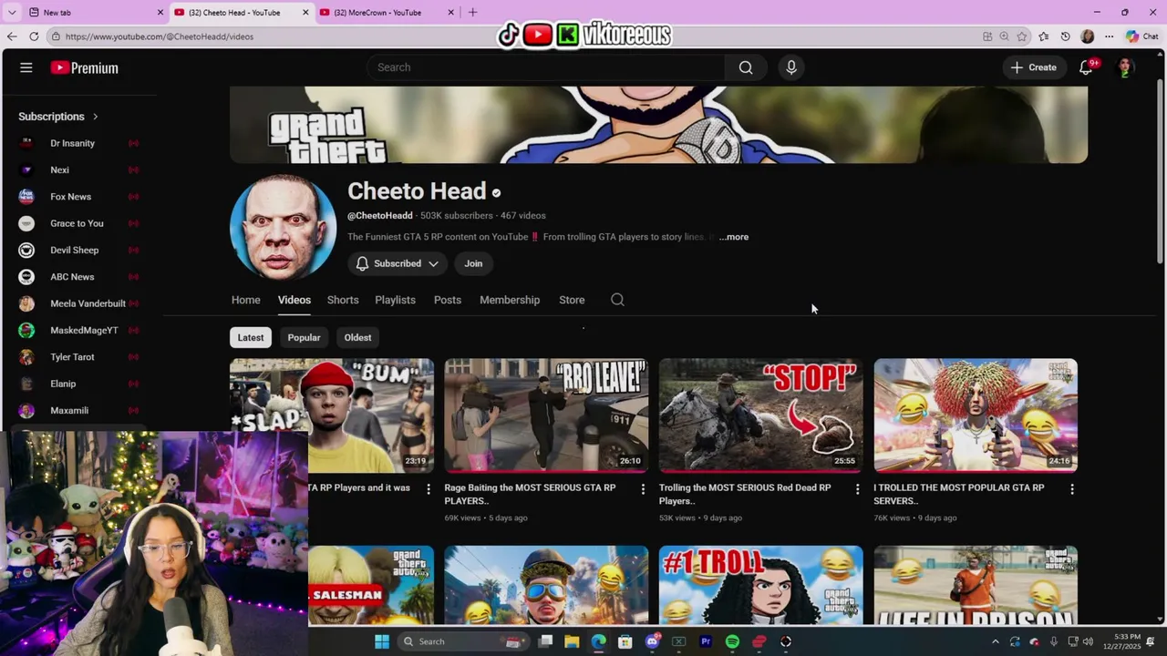Open YouTube account avatar menu

(1125, 67)
